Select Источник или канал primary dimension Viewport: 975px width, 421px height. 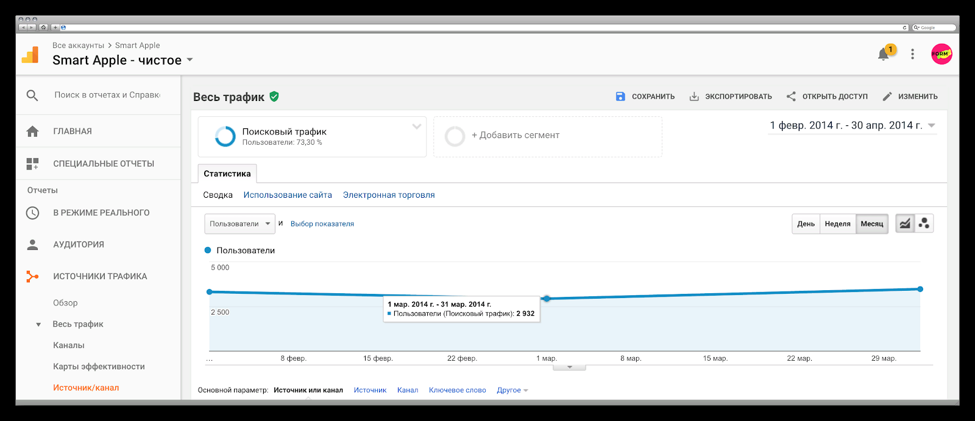tap(308, 391)
